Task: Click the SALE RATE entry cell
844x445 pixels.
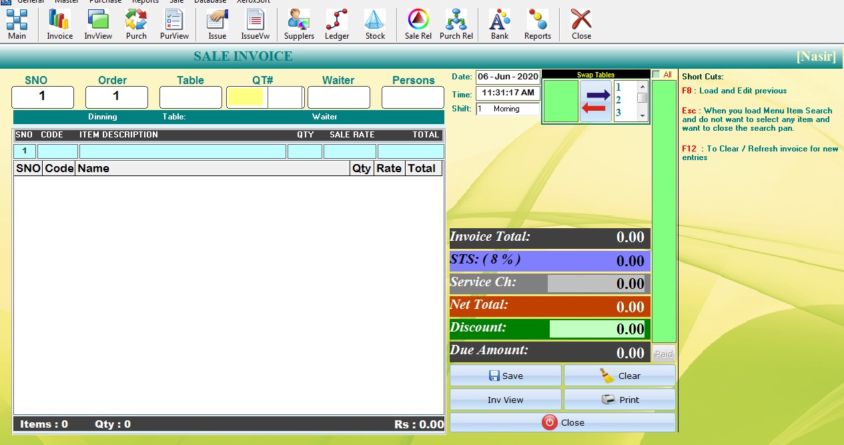Action: click(x=350, y=151)
